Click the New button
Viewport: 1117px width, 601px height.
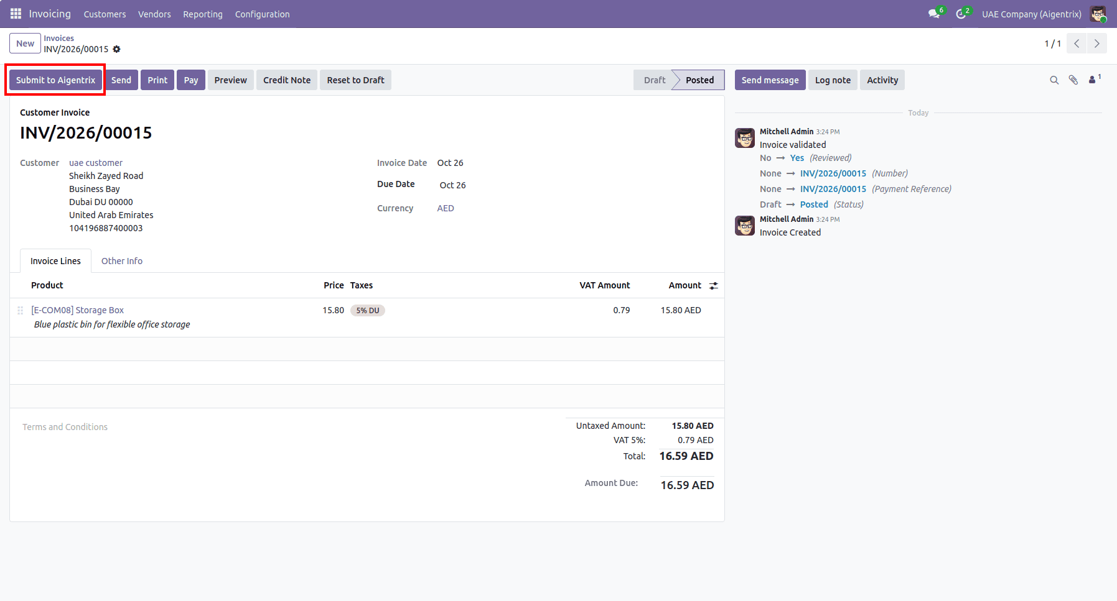click(x=26, y=44)
